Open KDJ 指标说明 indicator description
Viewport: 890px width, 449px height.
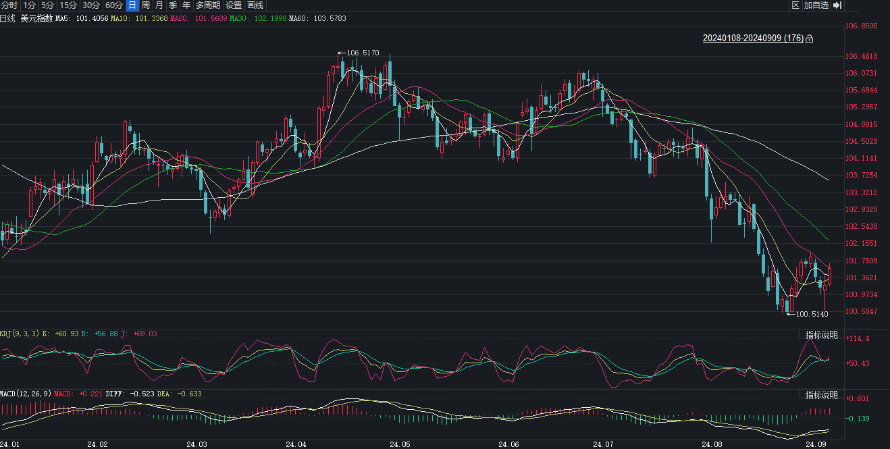pyautogui.click(x=821, y=335)
